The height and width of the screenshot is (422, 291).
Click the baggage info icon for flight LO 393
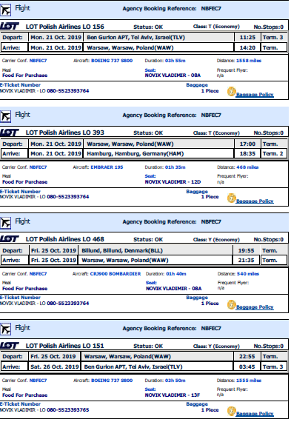[x=231, y=198]
